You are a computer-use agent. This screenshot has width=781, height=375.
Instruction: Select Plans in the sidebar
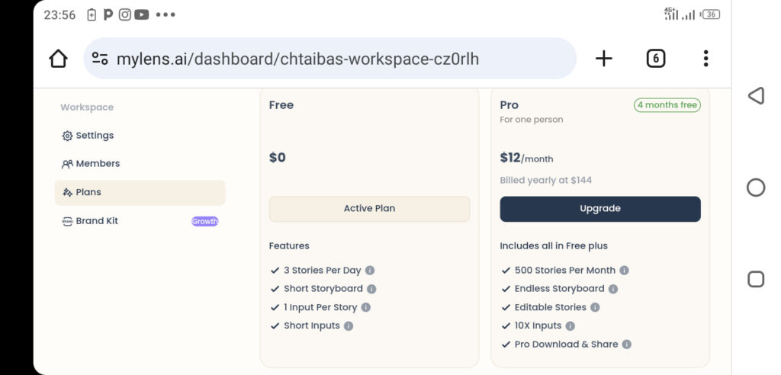pyautogui.click(x=140, y=192)
